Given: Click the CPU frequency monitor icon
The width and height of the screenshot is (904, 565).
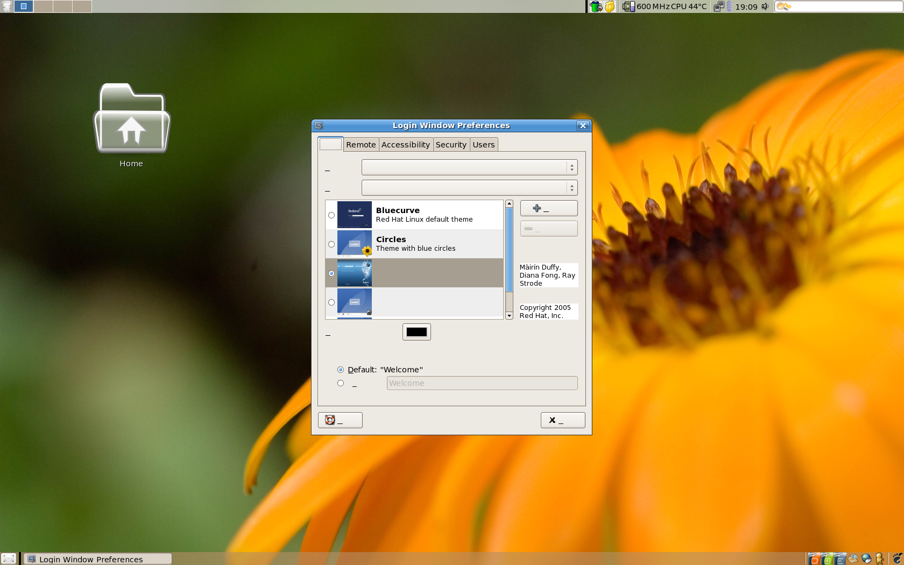Looking at the screenshot, I should [628, 6].
